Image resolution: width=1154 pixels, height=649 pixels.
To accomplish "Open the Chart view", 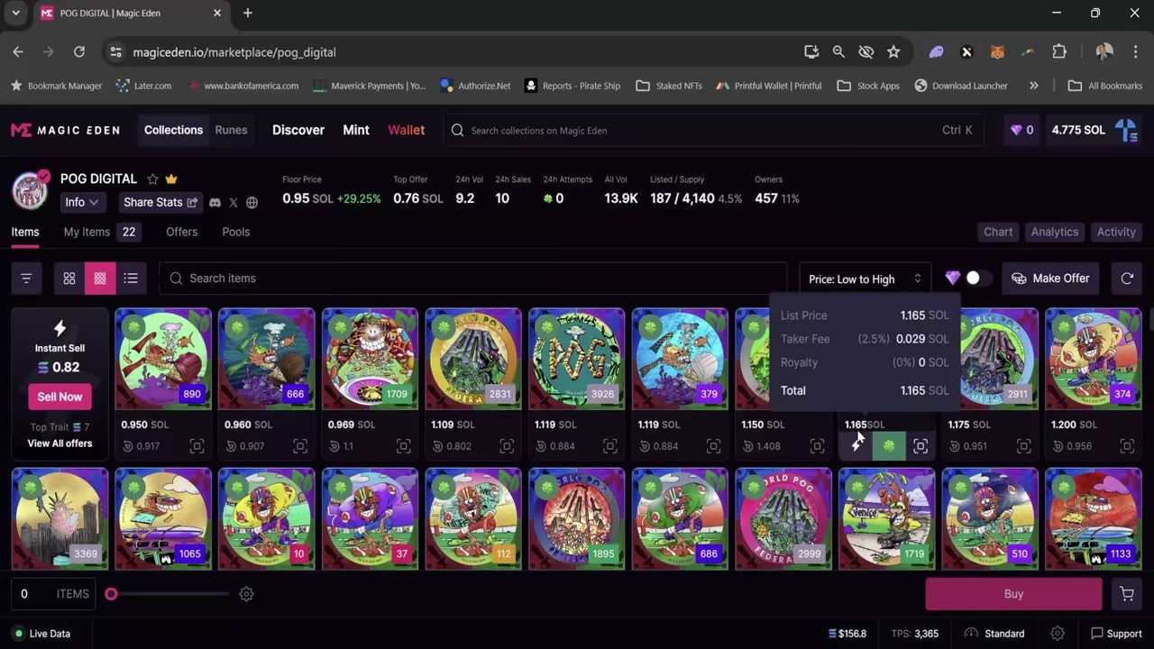I will 998,232.
